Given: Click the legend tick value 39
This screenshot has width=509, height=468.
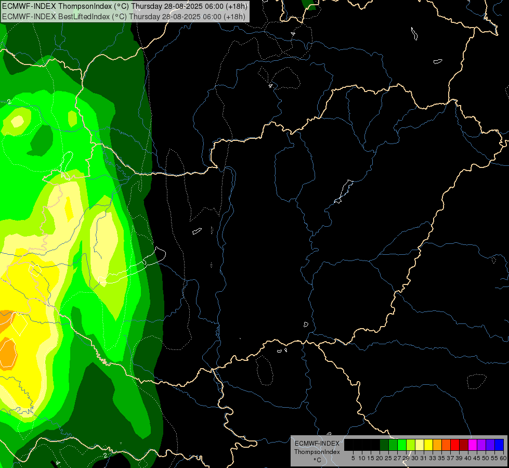Looking at the screenshot, I should (x=459, y=458).
